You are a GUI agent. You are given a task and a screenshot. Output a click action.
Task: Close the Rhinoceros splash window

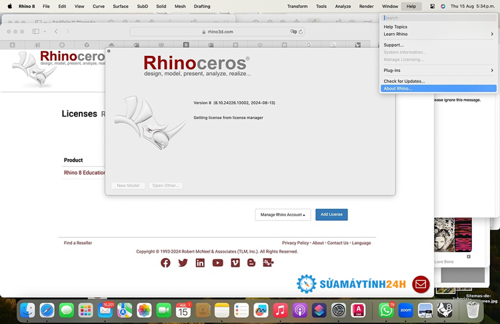pyautogui.click(x=109, y=51)
